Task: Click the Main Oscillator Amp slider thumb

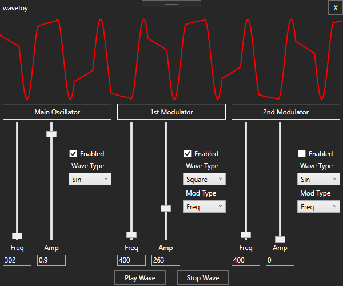Action: pyautogui.click(x=51, y=134)
